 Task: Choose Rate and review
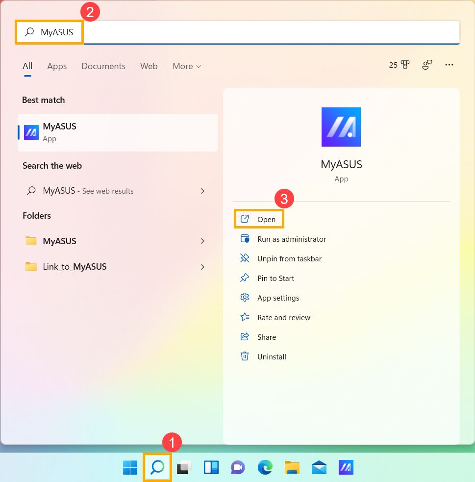click(275, 318)
